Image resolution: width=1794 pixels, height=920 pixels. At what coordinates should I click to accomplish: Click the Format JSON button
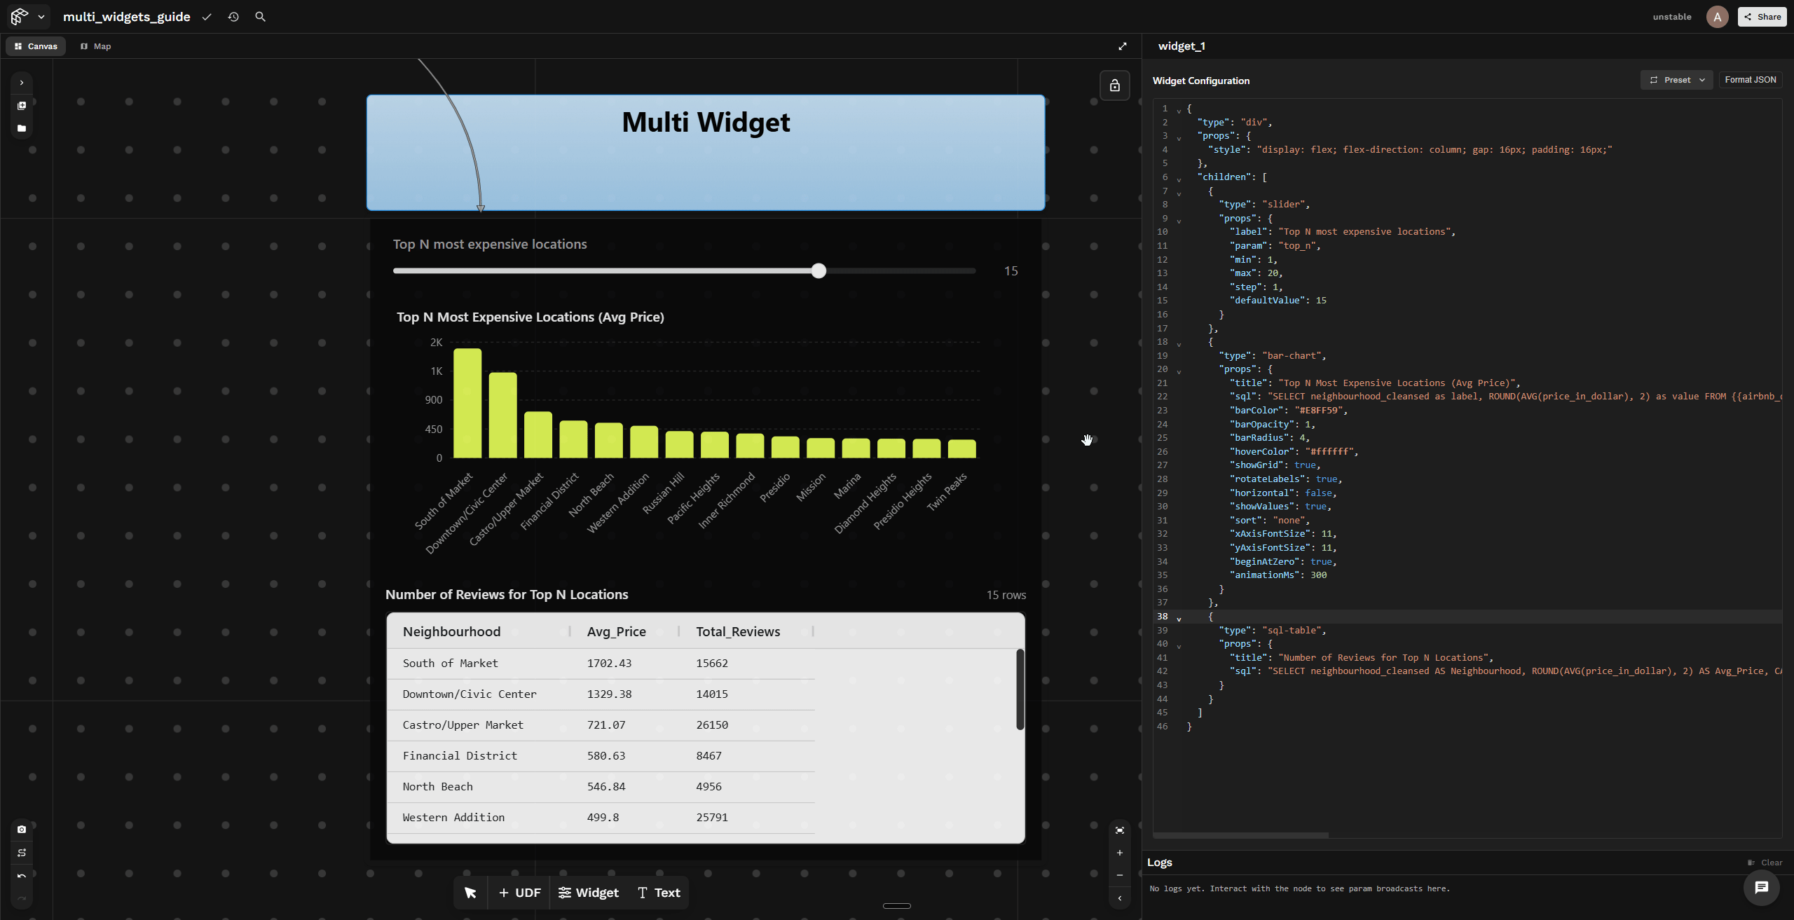1750,79
